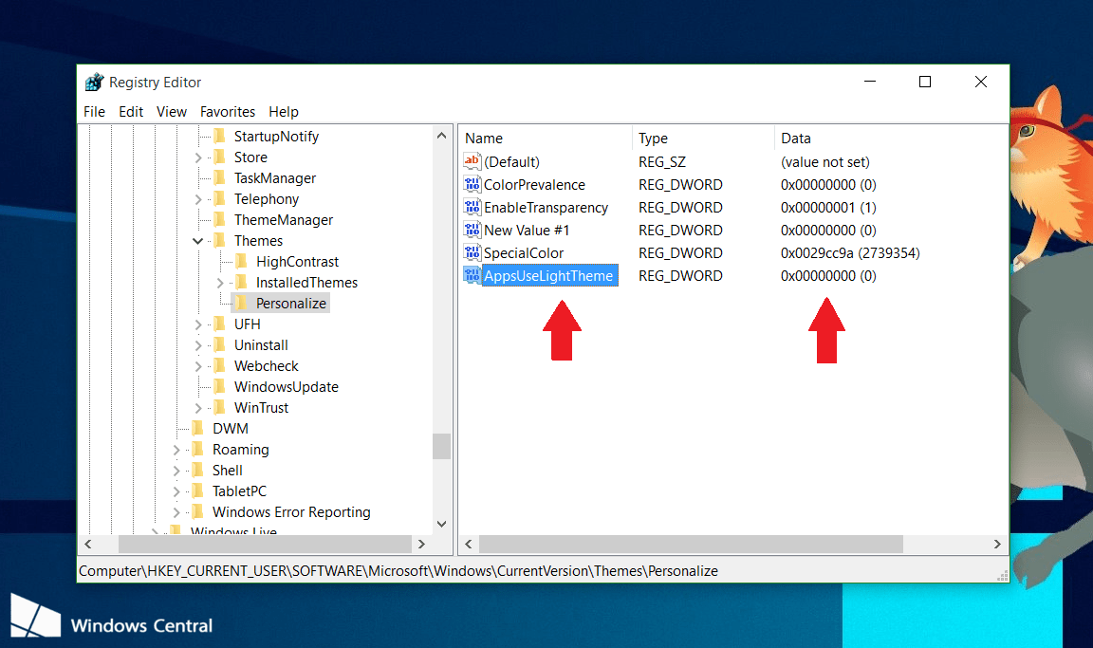Click the Themes folder icon
Viewport: 1093px width, 648px height.
click(x=217, y=240)
